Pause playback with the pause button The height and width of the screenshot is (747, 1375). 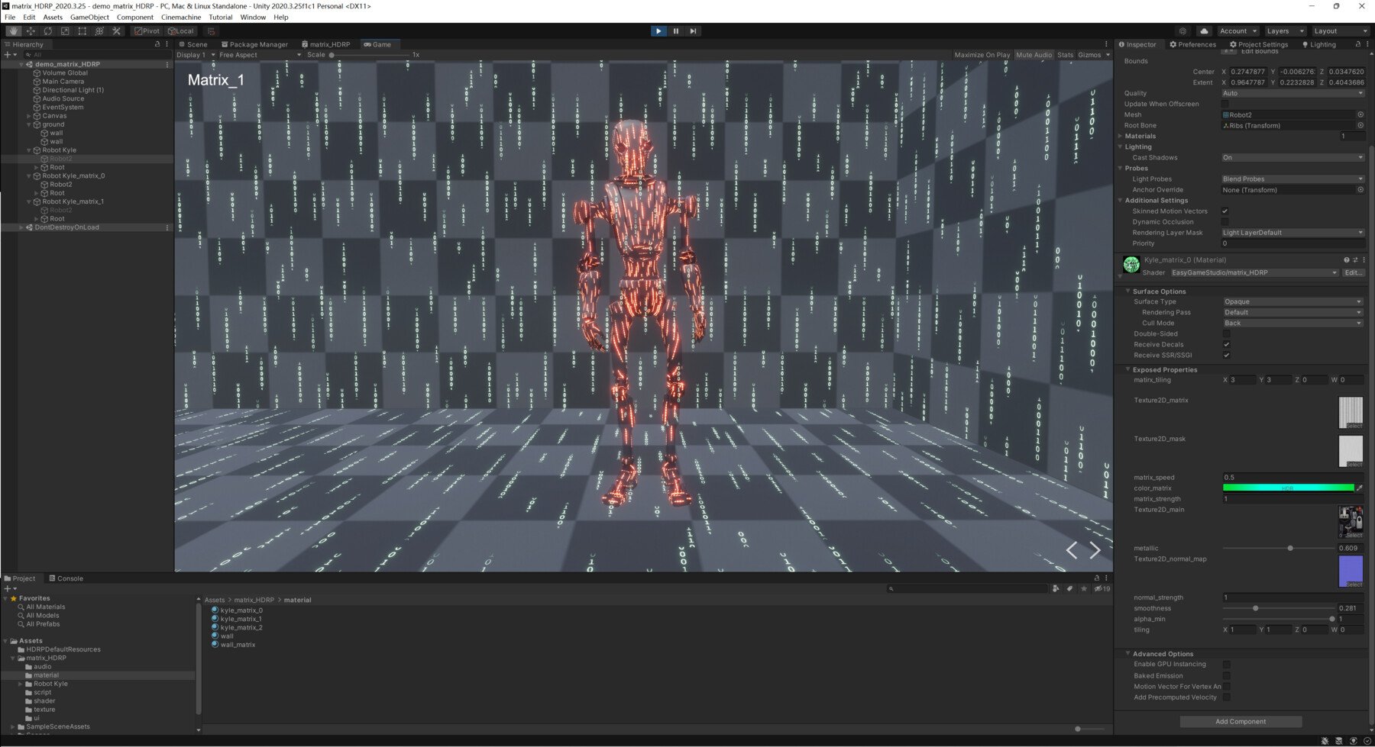pyautogui.click(x=675, y=31)
